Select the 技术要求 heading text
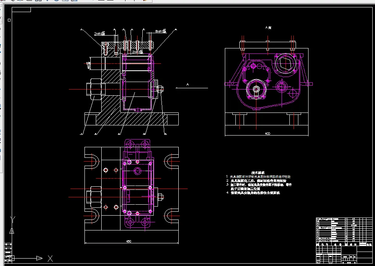The height and width of the screenshot is (266, 375). (258, 173)
